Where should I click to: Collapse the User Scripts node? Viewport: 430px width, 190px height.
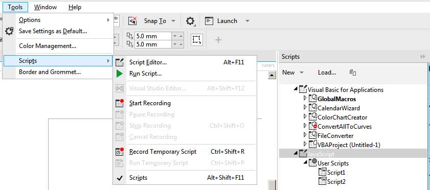(x=305, y=162)
